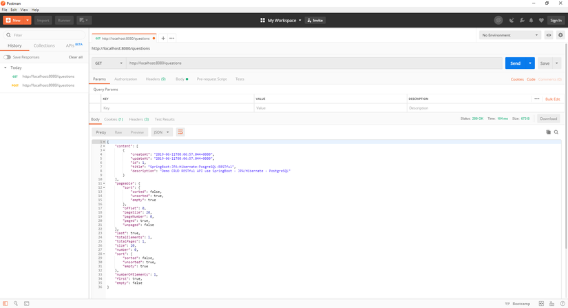
Task: Click the Download response button
Action: click(549, 119)
